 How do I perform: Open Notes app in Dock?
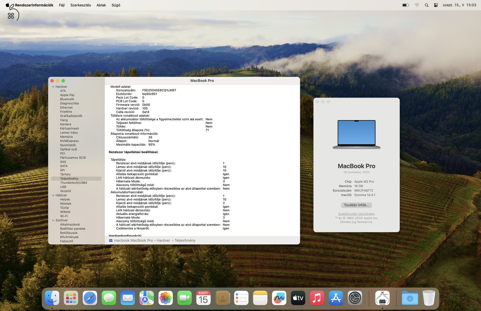click(260, 298)
